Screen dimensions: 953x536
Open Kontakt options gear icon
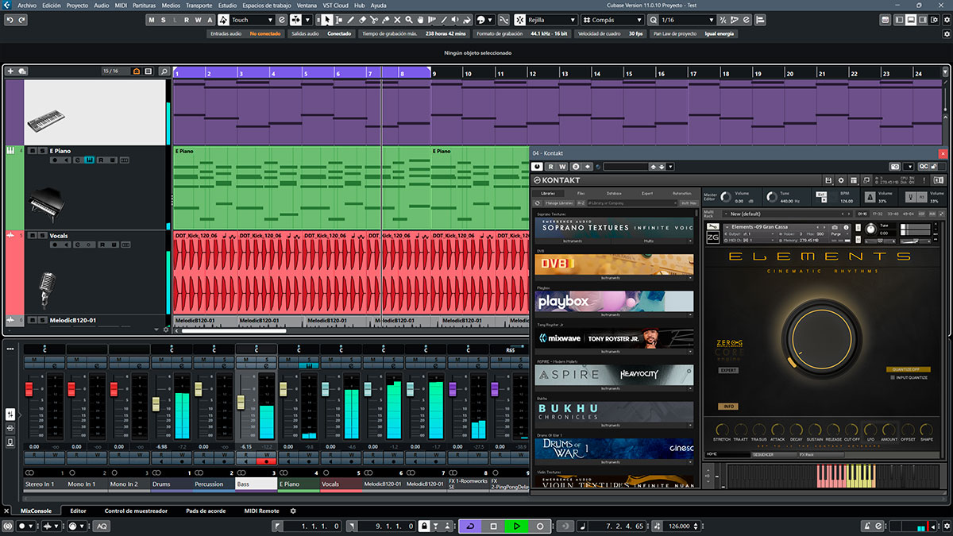pyautogui.click(x=841, y=180)
